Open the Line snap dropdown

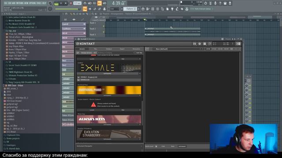pos(114,9)
